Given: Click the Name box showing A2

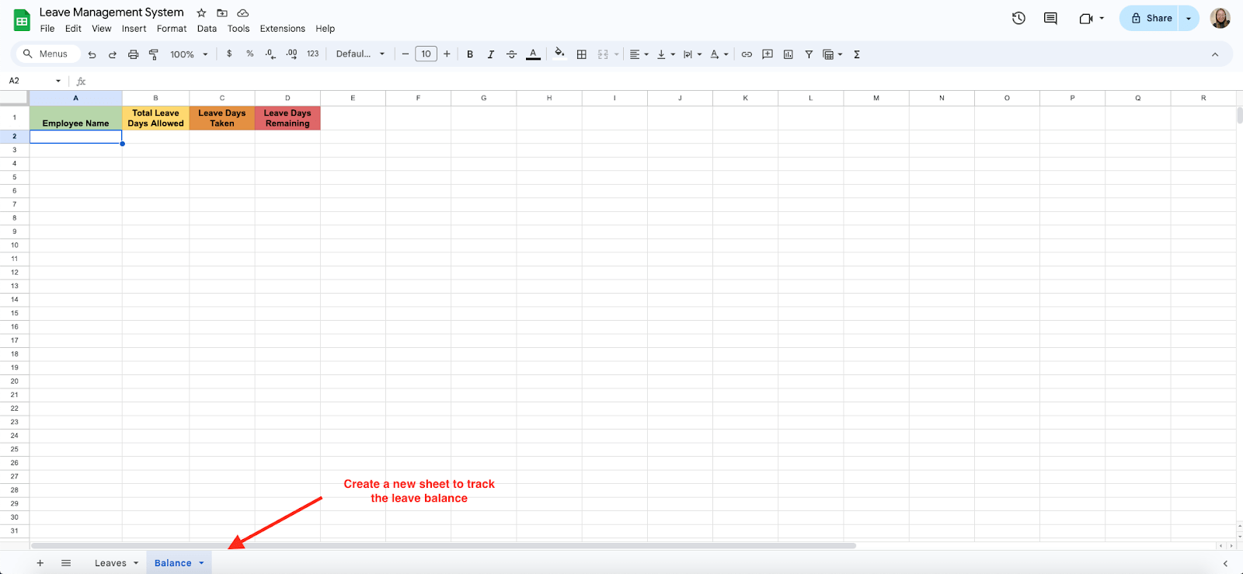Looking at the screenshot, I should (x=35, y=81).
